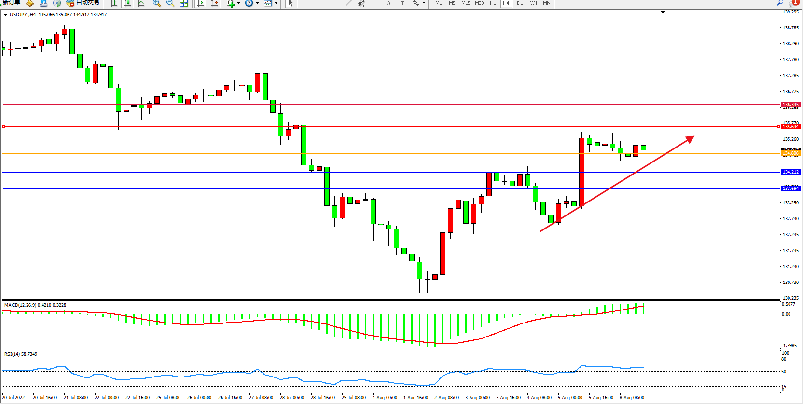This screenshot has width=803, height=404.
Task: Select the Fibonacci retracement tool
Action: (x=375, y=3)
